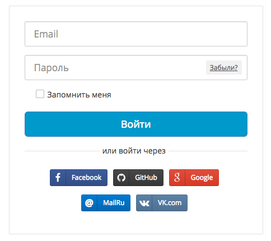The height and width of the screenshot is (241, 271).
Task: Sign in via the VK.com text label
Action: (x=170, y=203)
